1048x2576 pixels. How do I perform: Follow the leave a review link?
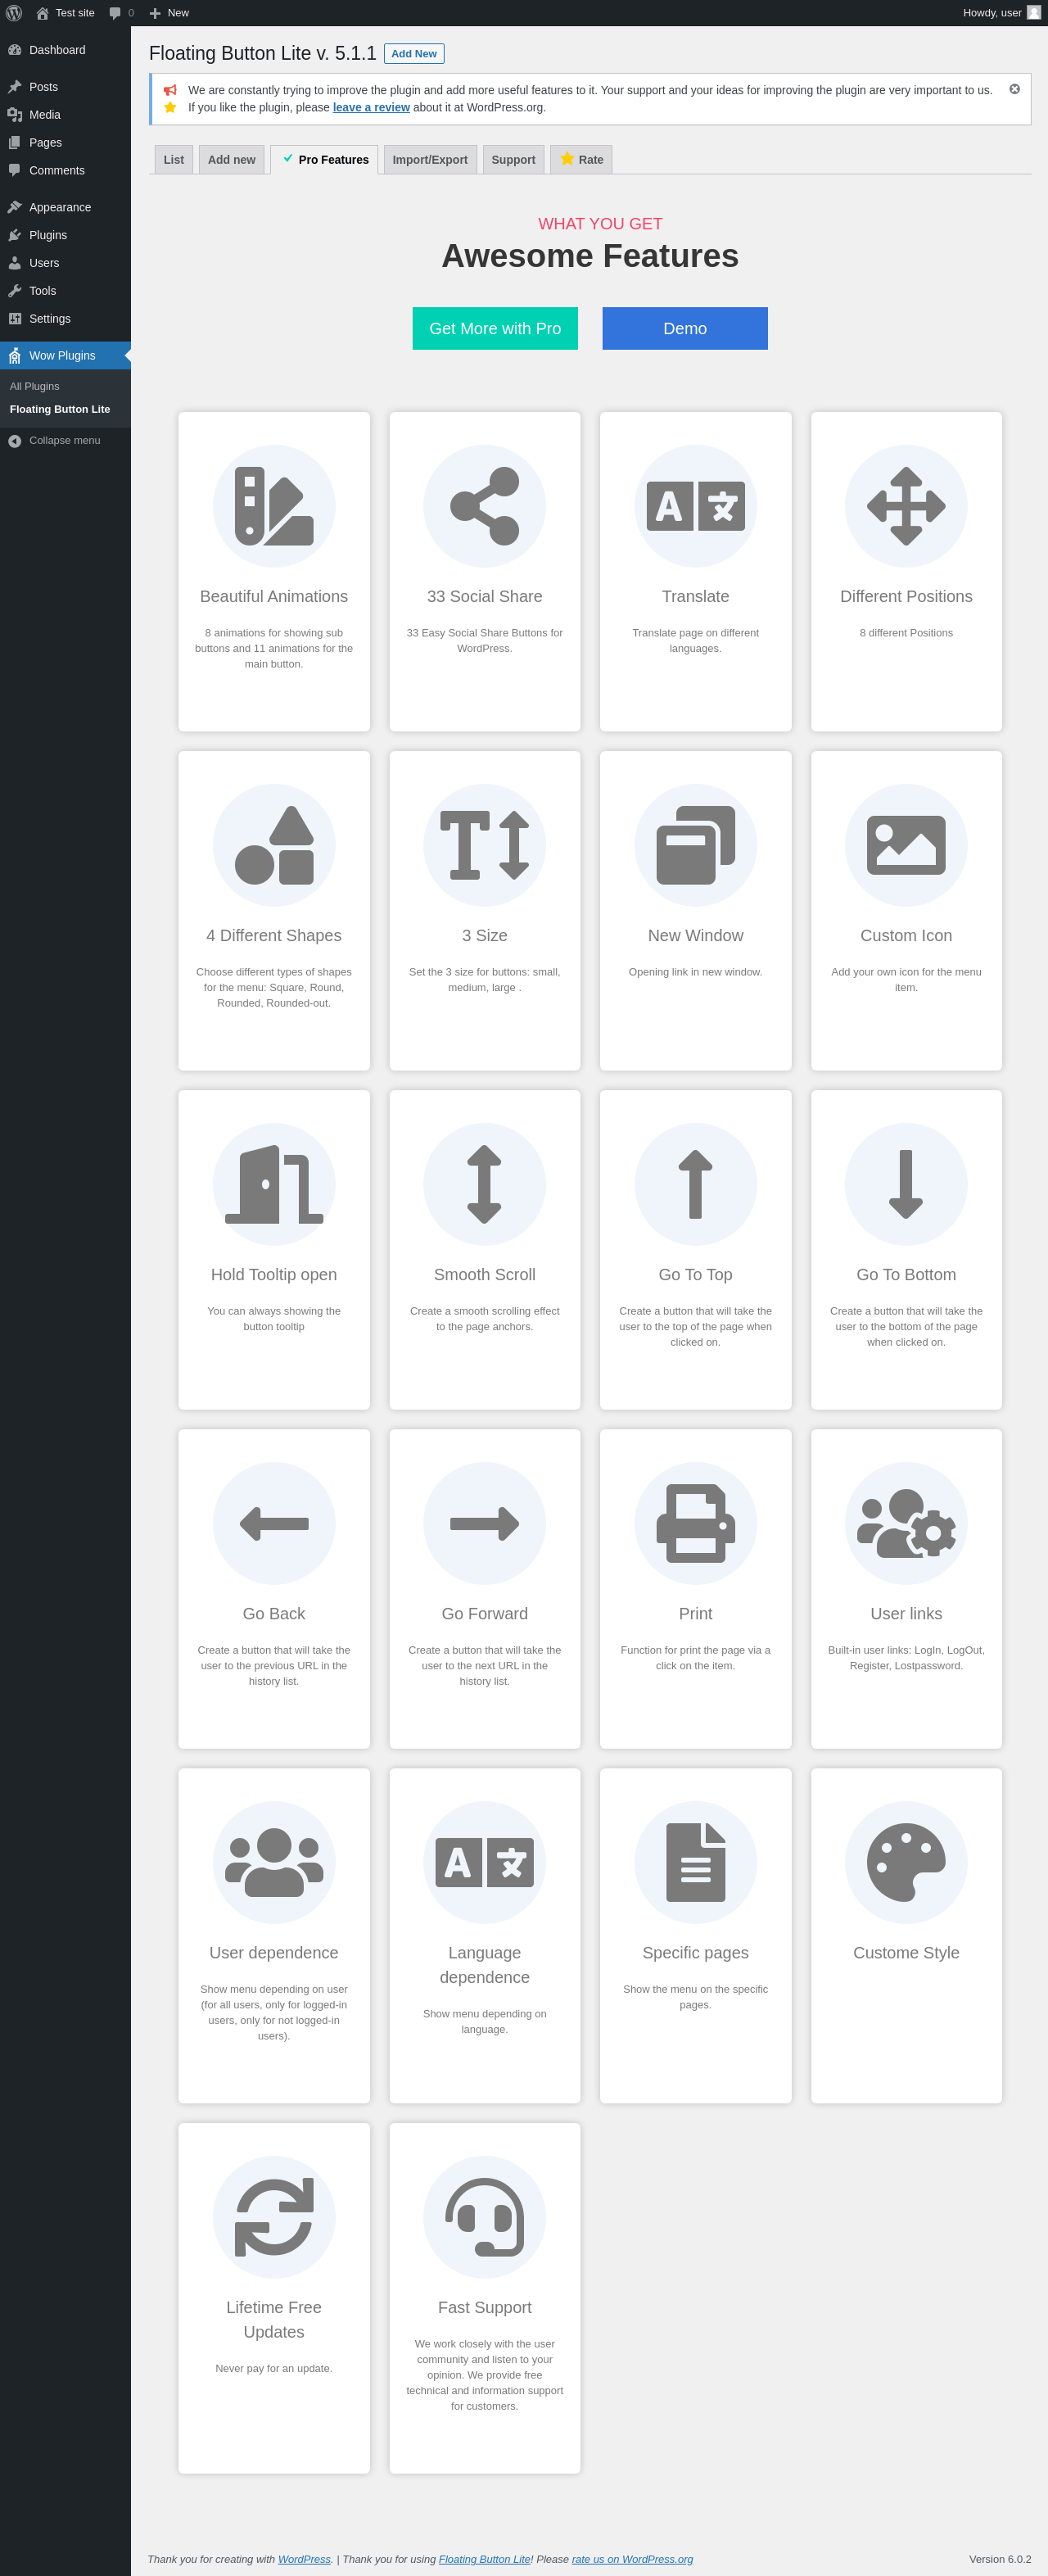[371, 108]
